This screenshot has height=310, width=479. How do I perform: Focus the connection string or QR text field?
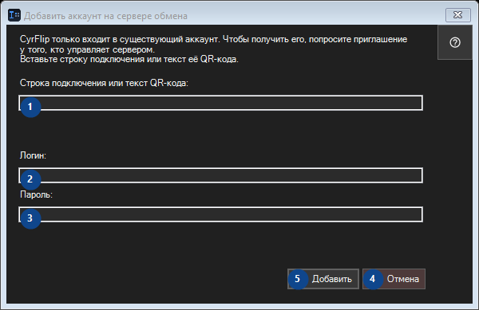coord(221,103)
